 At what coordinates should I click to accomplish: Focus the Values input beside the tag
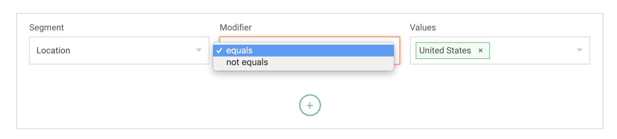click(x=530, y=51)
